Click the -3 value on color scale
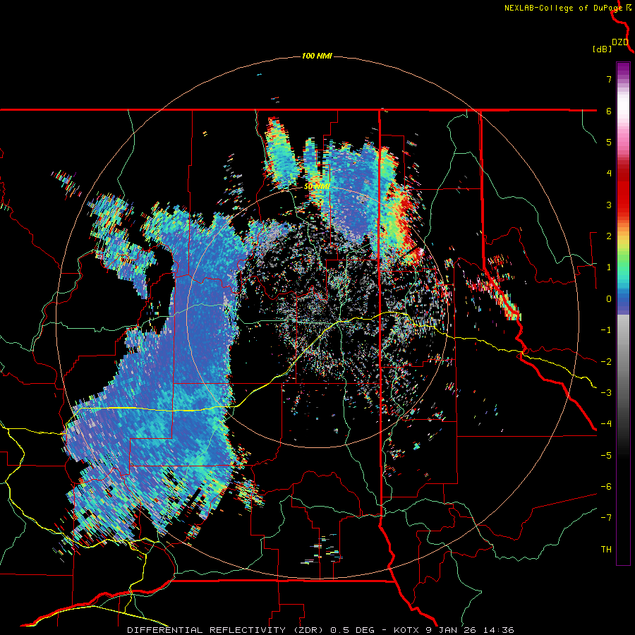Image resolution: width=635 pixels, height=635 pixels. 606,393
